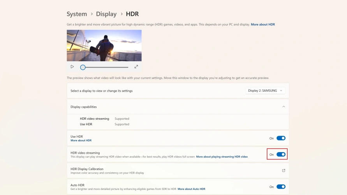Image resolution: width=347 pixels, height=195 pixels.
Task: Turn off the Use HDR toggle
Action: (281, 138)
